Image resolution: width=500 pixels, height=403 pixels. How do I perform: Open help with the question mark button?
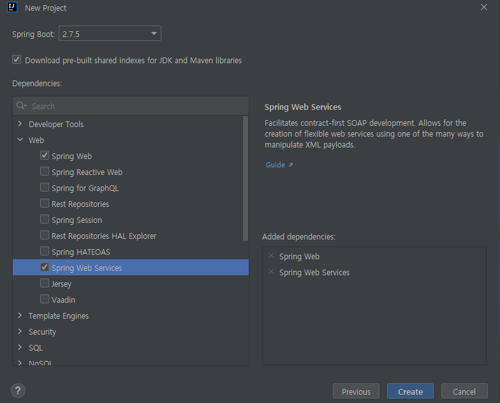[x=18, y=391]
